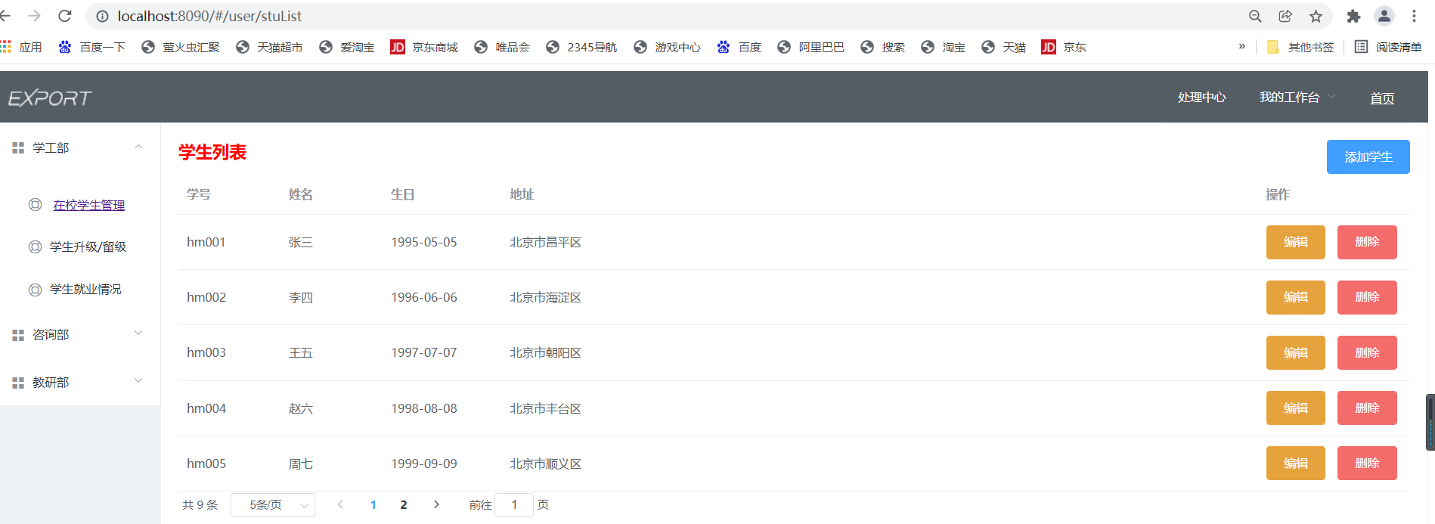Click the 添加学生 button
The height and width of the screenshot is (524, 1435).
point(1368,157)
